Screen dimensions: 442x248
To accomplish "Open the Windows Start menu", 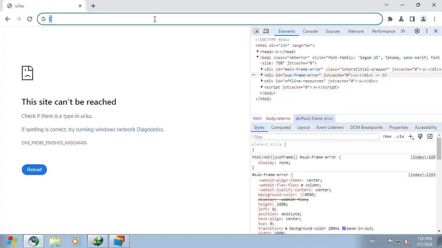I will (x=12, y=241).
